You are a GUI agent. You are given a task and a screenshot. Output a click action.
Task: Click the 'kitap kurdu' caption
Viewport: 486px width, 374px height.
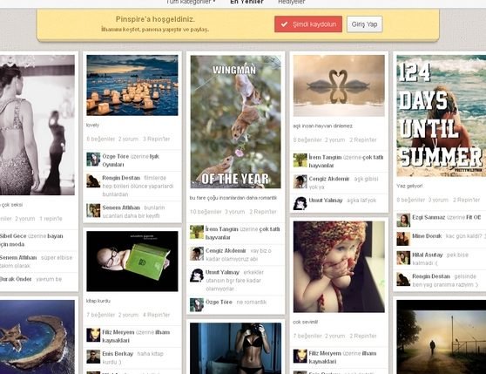click(x=98, y=301)
